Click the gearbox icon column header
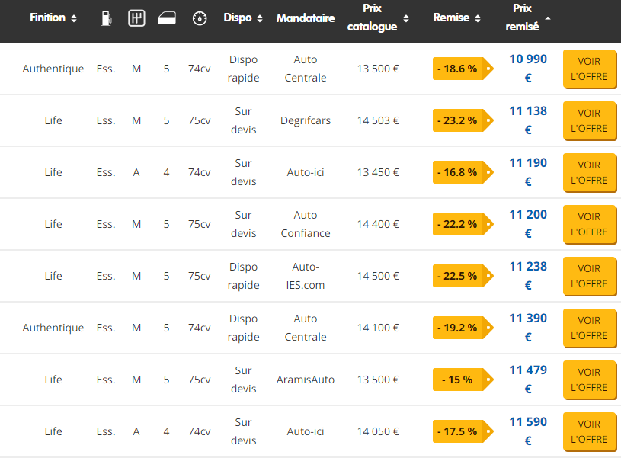This screenshot has width=621, height=458. pyautogui.click(x=136, y=18)
